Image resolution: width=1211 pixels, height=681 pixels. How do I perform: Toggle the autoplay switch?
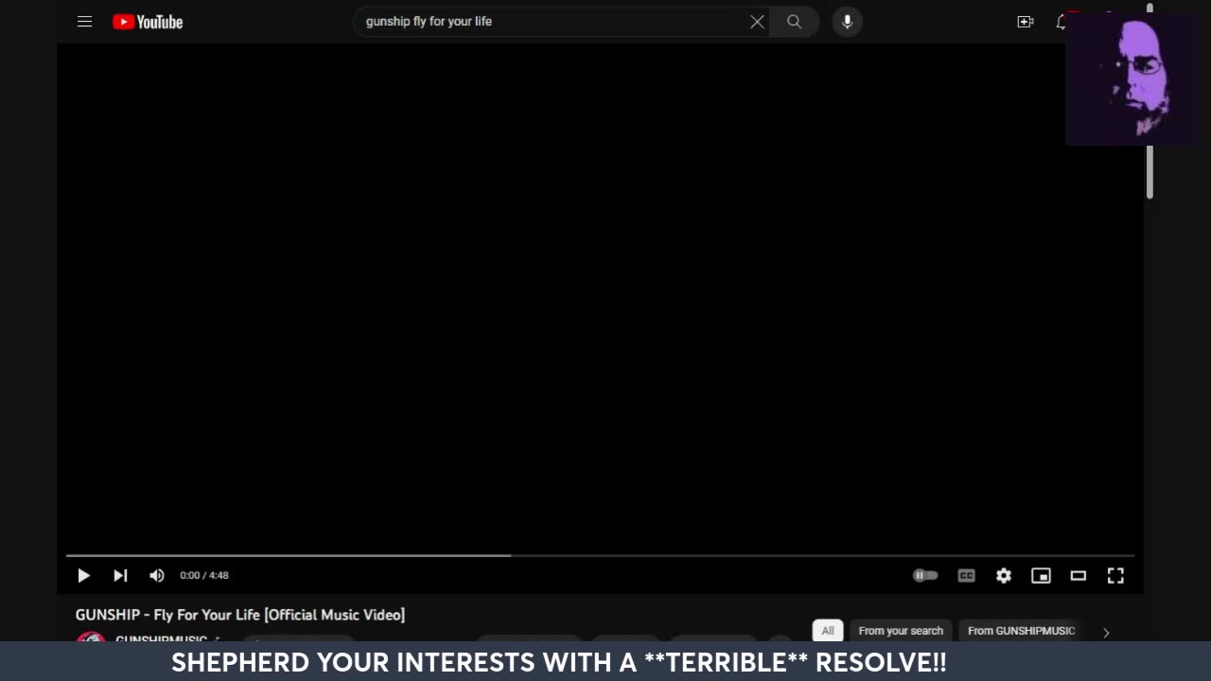click(925, 575)
